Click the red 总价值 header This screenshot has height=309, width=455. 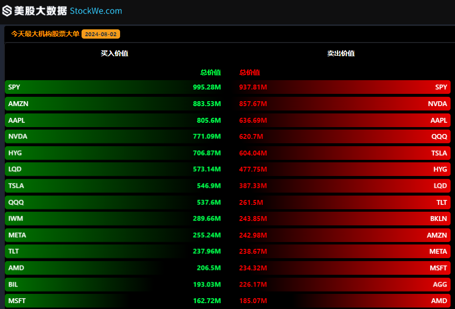(x=249, y=72)
